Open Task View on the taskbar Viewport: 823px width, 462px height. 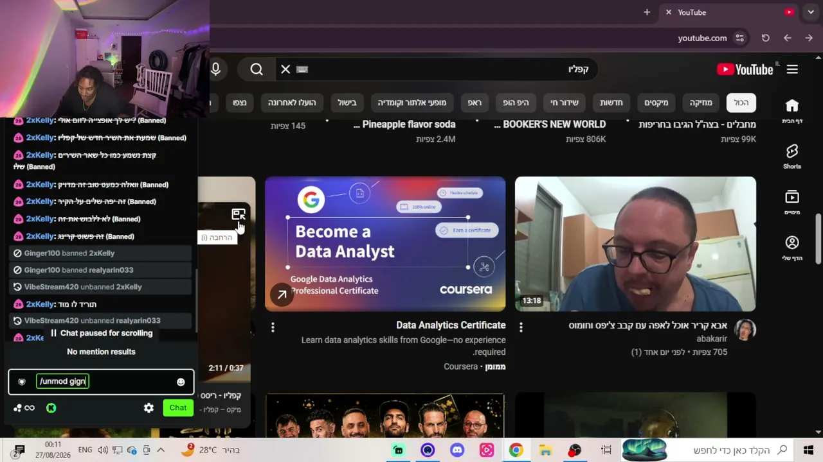coord(606,450)
